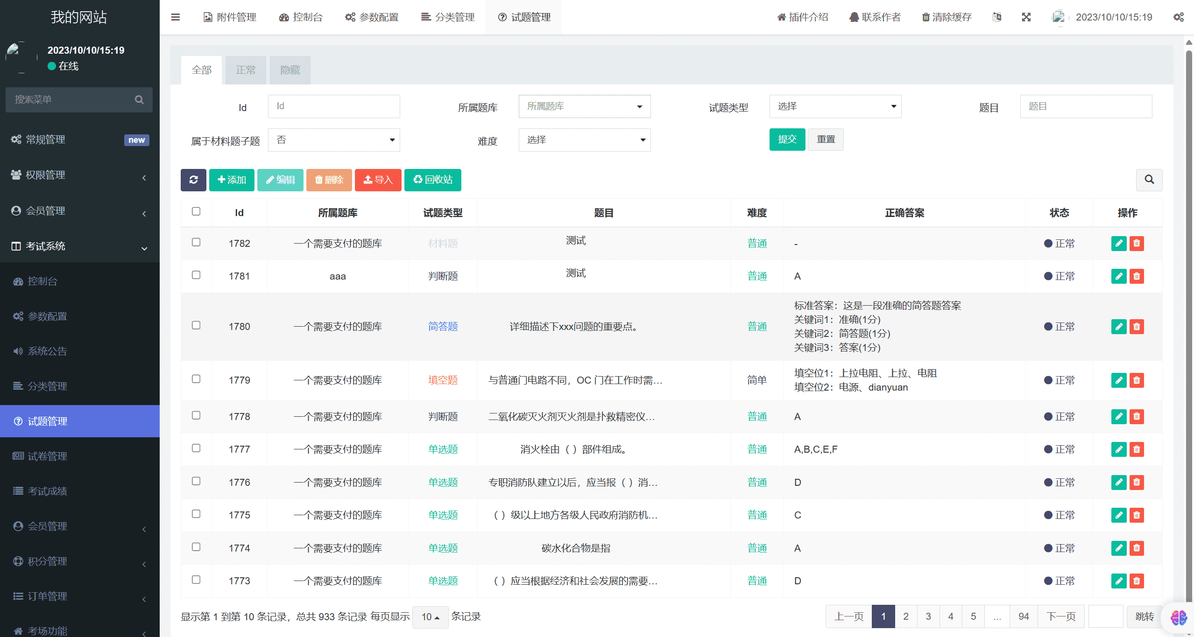Select all rows with the header checkbox
1194x637 pixels.
click(196, 211)
